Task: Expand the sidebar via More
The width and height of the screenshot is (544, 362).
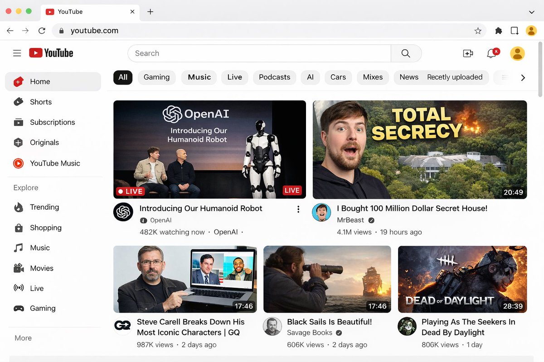Action: click(23, 338)
